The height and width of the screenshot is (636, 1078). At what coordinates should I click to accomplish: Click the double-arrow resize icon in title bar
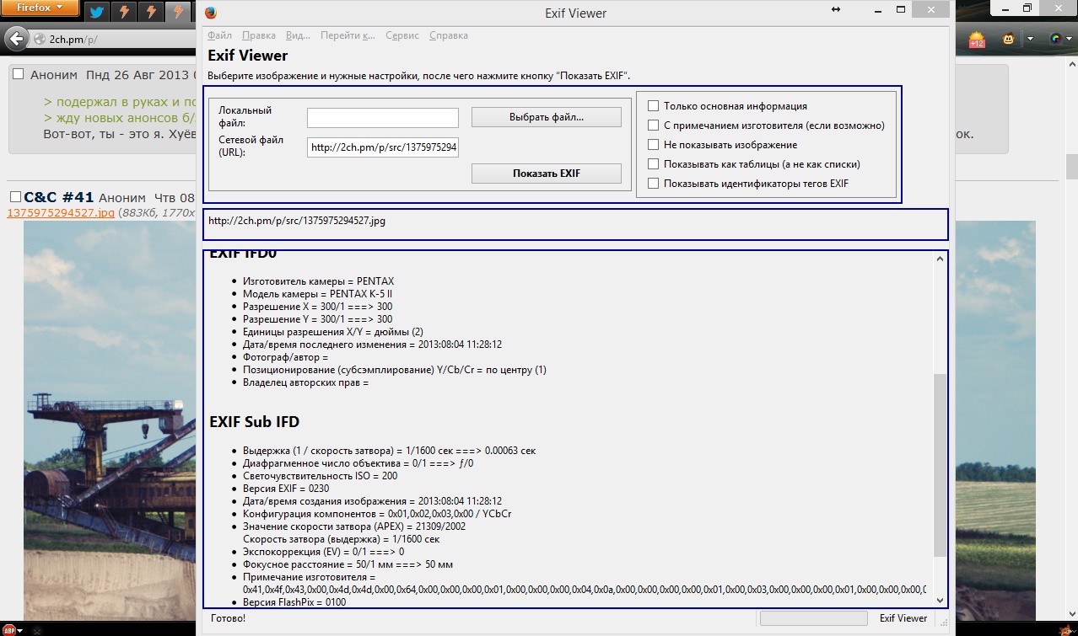[836, 9]
